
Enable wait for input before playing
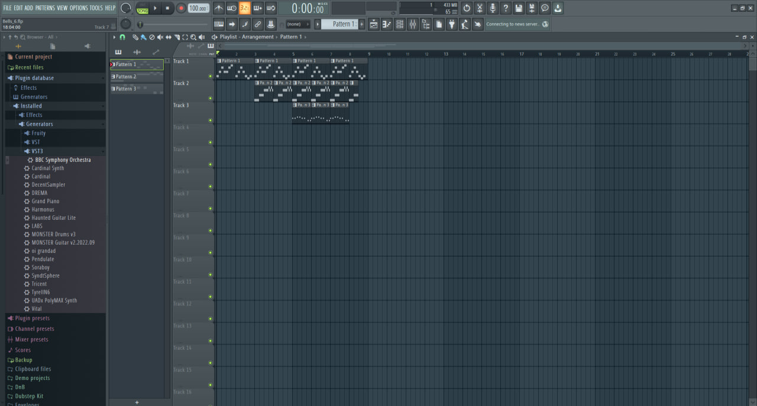pos(232,8)
